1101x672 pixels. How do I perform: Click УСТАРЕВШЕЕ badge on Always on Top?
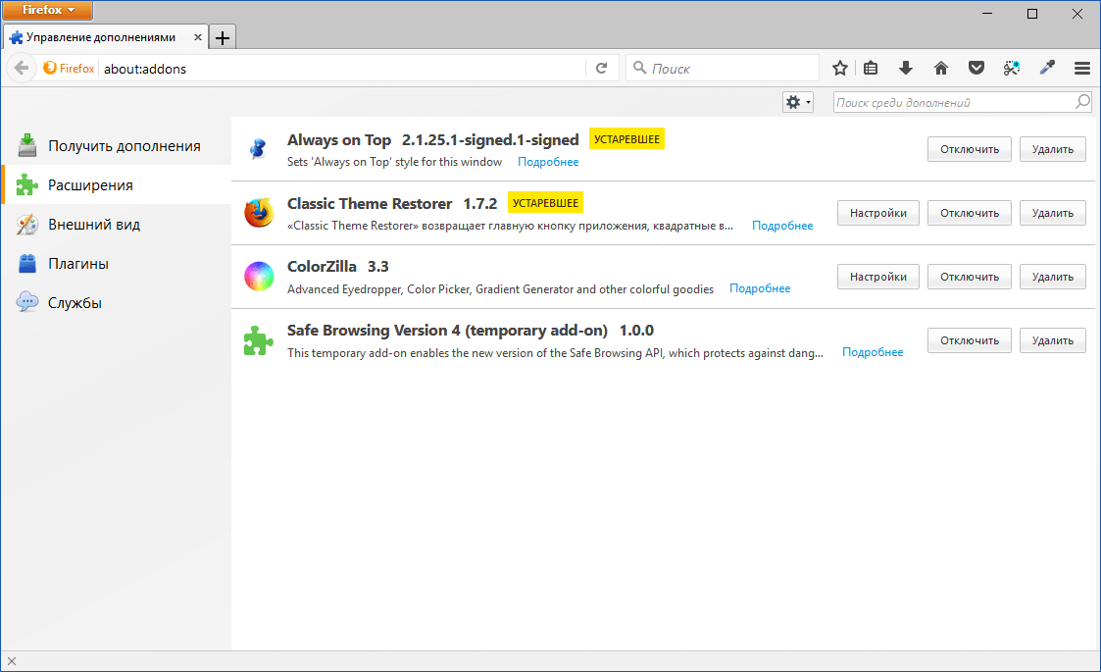coord(626,139)
